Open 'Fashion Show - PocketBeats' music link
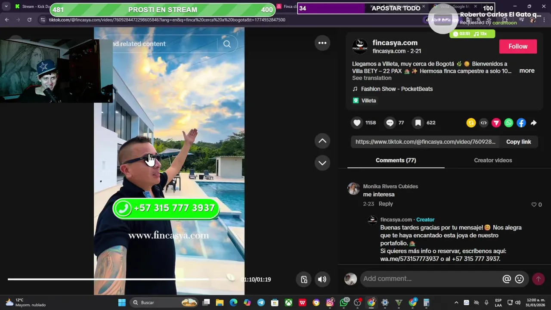Viewport: 551px width, 310px height. coord(397,89)
